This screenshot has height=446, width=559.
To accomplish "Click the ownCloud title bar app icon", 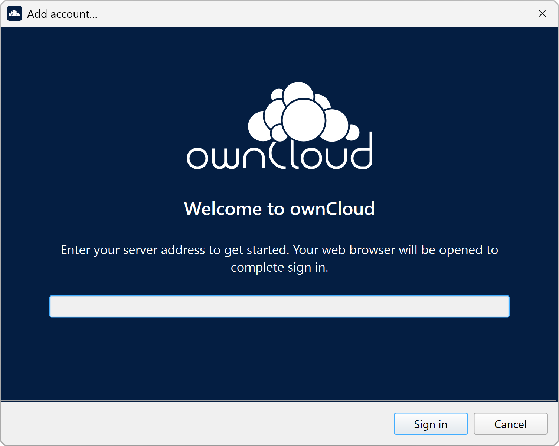I will (x=14, y=14).
